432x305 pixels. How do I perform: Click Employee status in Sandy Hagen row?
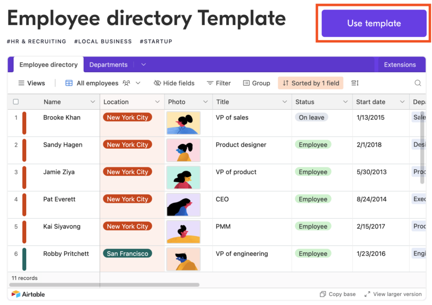(313, 145)
